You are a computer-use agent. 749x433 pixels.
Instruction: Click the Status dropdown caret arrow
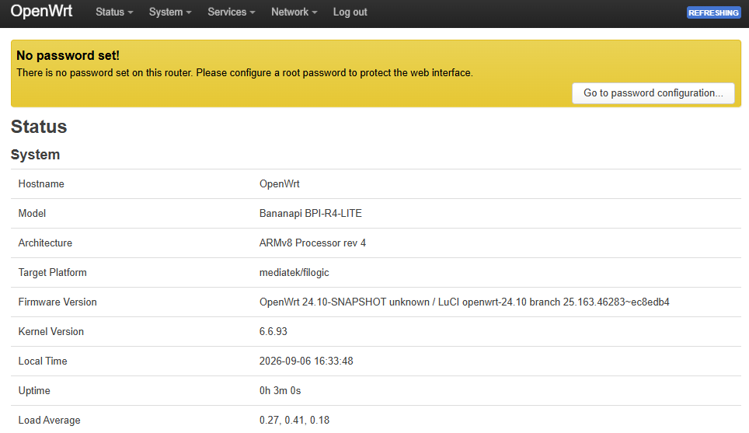pos(131,13)
